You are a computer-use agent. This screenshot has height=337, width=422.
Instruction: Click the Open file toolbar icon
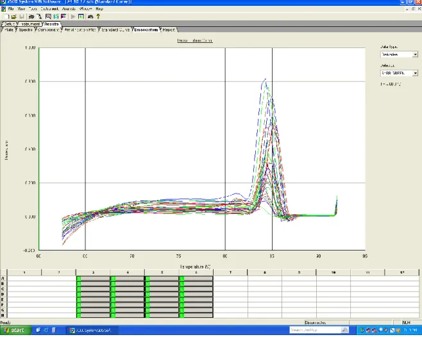(x=13, y=17)
